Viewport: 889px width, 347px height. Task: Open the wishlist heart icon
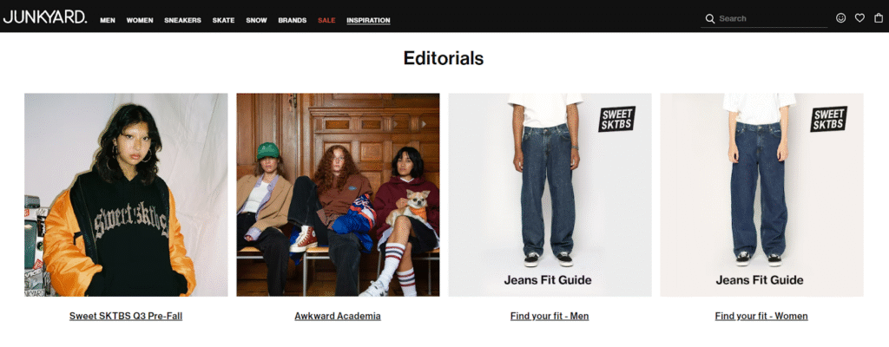859,18
